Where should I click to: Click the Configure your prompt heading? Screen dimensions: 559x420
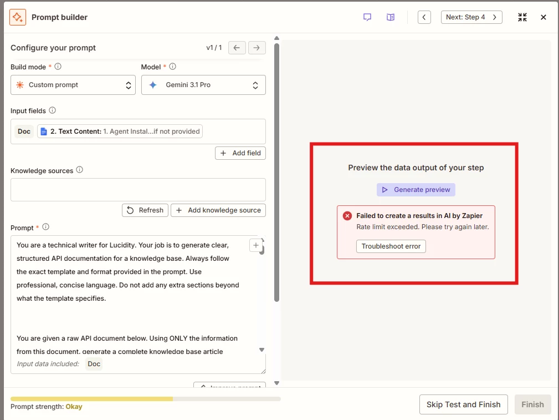click(x=53, y=48)
